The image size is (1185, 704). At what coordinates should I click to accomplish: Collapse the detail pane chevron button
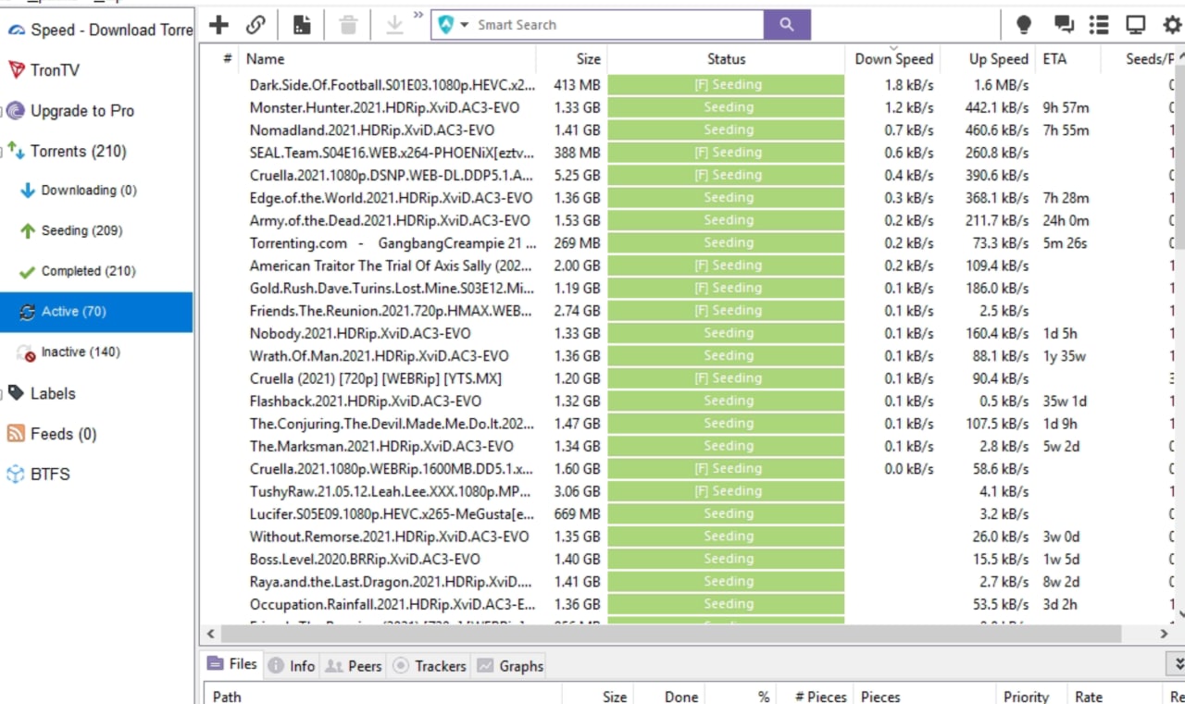point(1176,664)
